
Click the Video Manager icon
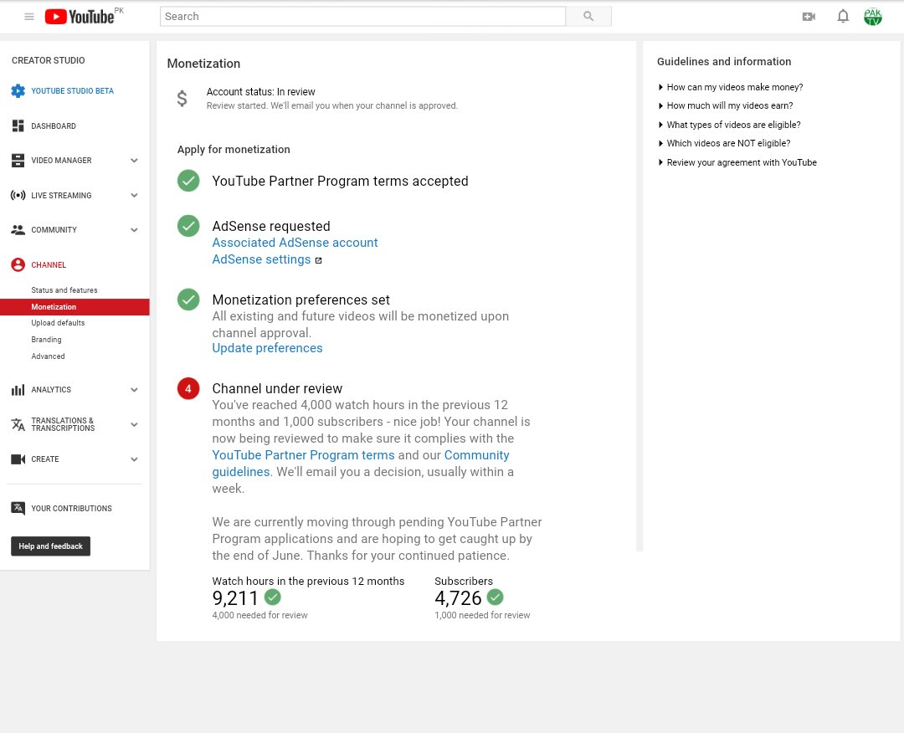[18, 160]
